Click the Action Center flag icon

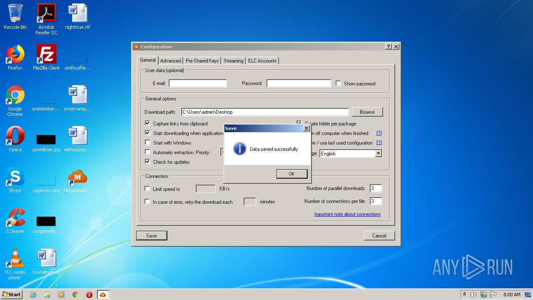tap(493, 295)
